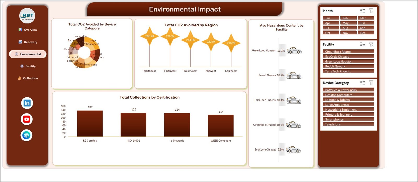418x182 pixels.
Task: Go to the Collection page
Action: [x=28, y=78]
